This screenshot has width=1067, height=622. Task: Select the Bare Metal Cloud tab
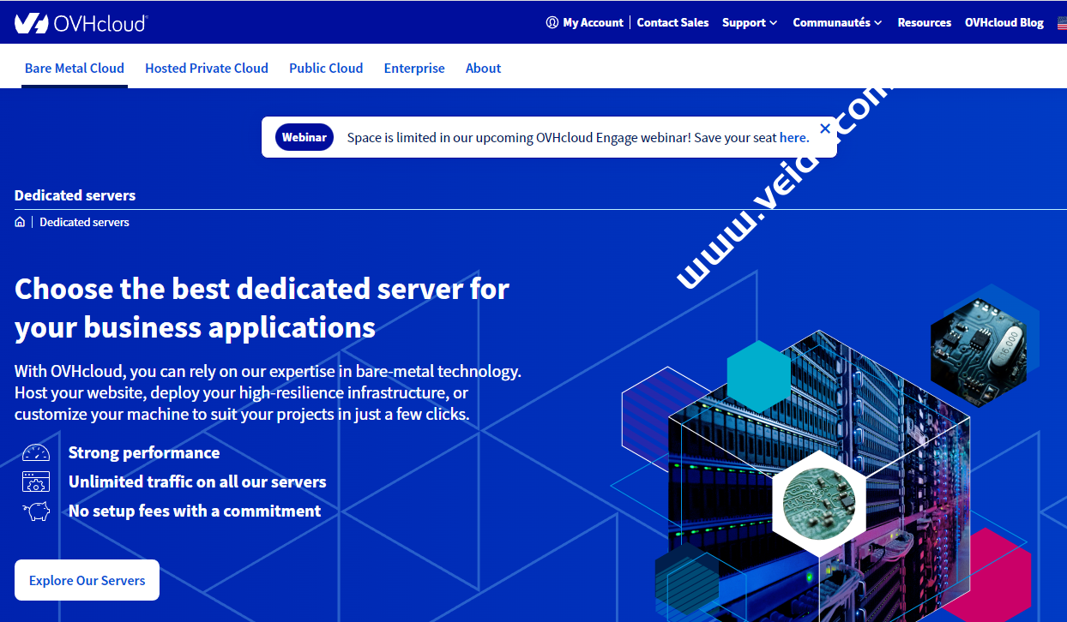coord(75,69)
